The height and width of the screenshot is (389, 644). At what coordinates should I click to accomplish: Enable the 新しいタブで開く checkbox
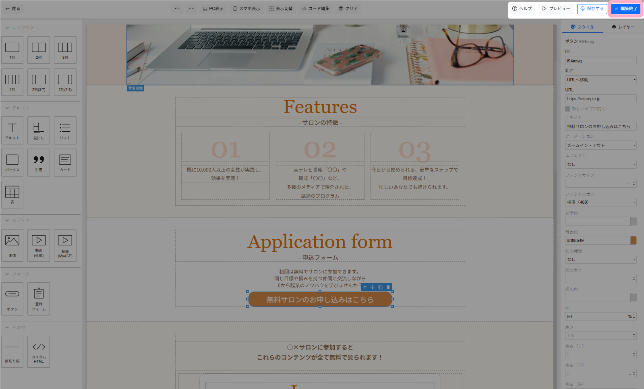pos(567,109)
